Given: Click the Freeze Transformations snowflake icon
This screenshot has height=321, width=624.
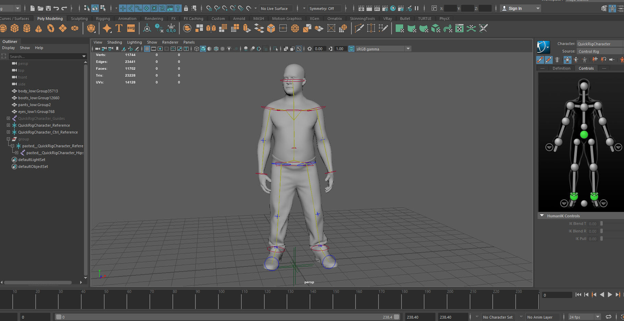Looking at the screenshot, I should [x=171, y=28].
